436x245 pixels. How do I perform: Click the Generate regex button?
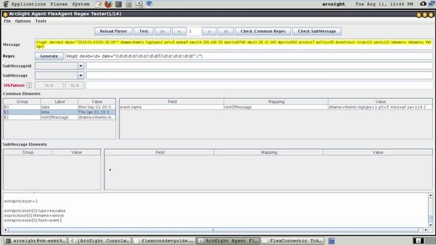point(49,56)
